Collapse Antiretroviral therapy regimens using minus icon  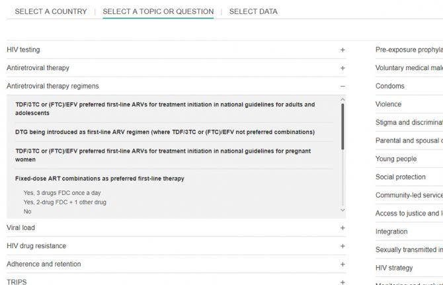342,86
